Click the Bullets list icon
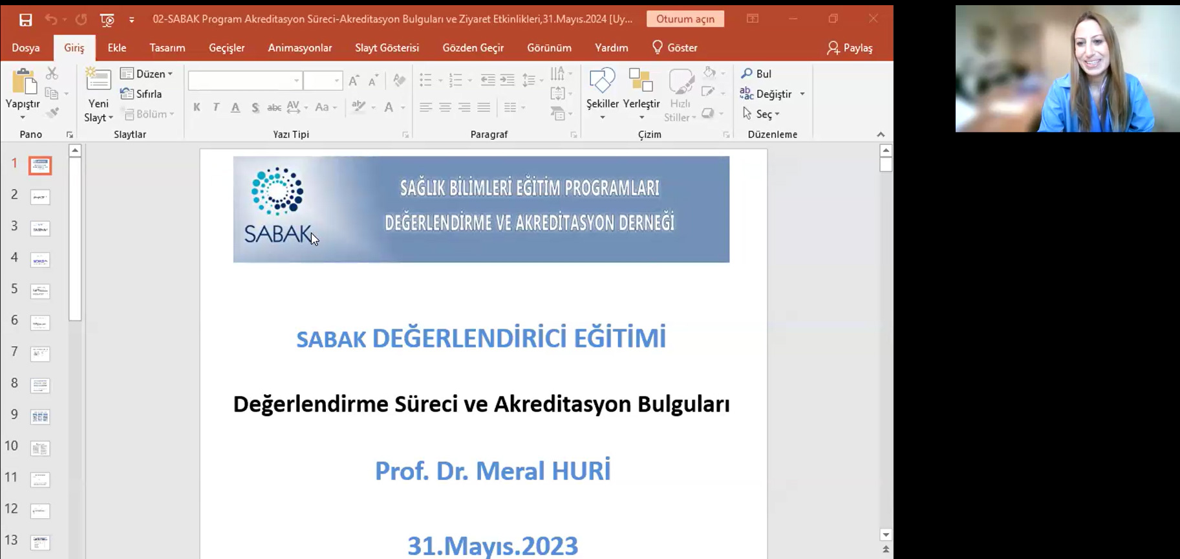 (x=425, y=80)
